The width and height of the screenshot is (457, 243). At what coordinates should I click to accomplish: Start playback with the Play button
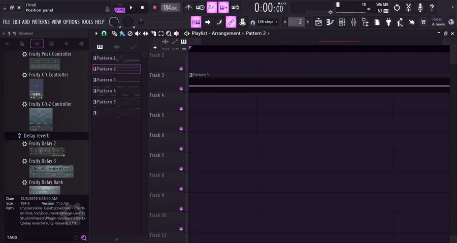131,8
